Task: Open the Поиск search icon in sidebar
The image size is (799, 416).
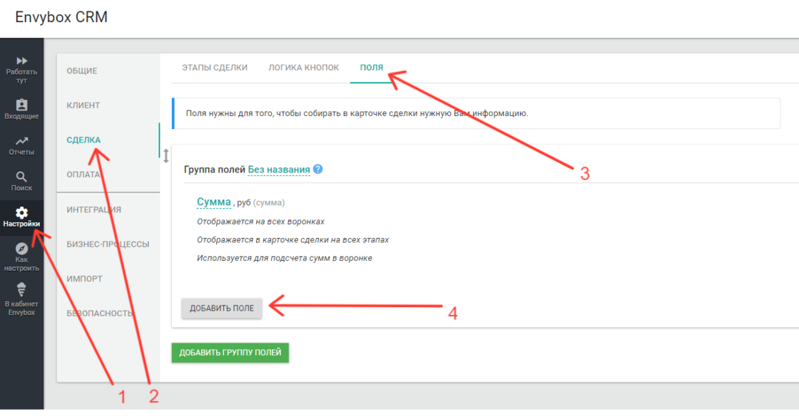Action: [22, 177]
